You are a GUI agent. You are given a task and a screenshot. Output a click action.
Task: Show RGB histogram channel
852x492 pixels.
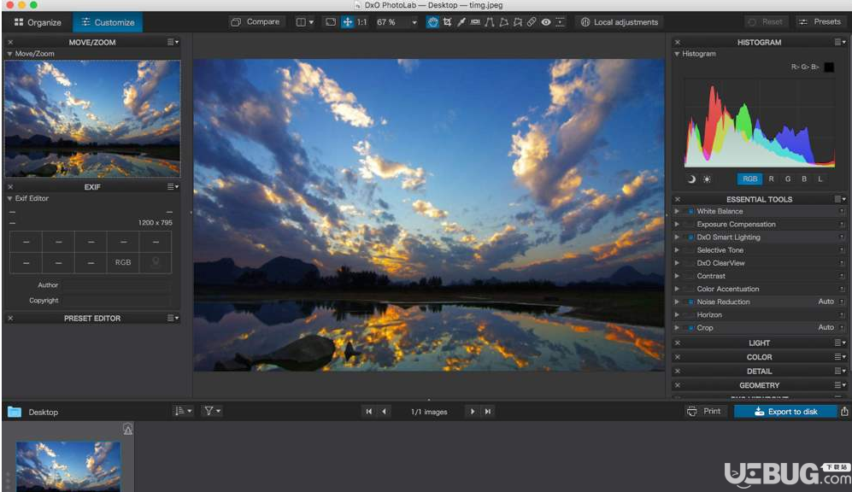(749, 179)
